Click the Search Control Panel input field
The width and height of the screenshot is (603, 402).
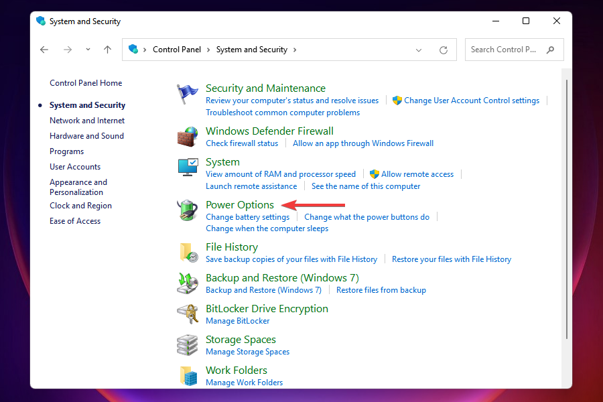504,50
